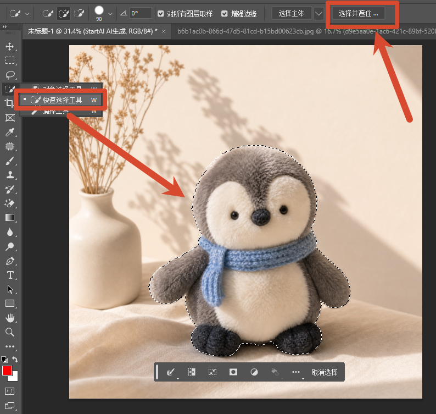Choose 快速选择工具 from flyout menu

click(61, 100)
